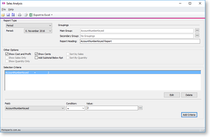
Task: Toggle Sort by Sales checkbox
Action: click(x=68, y=54)
